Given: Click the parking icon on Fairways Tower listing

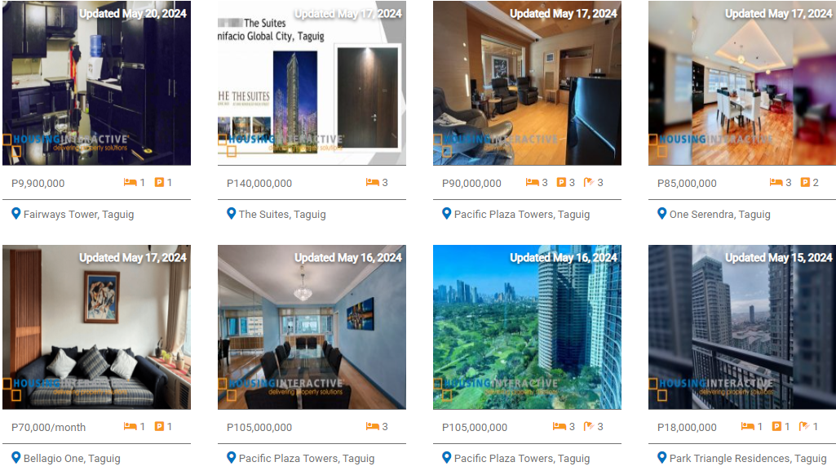Looking at the screenshot, I should [159, 182].
